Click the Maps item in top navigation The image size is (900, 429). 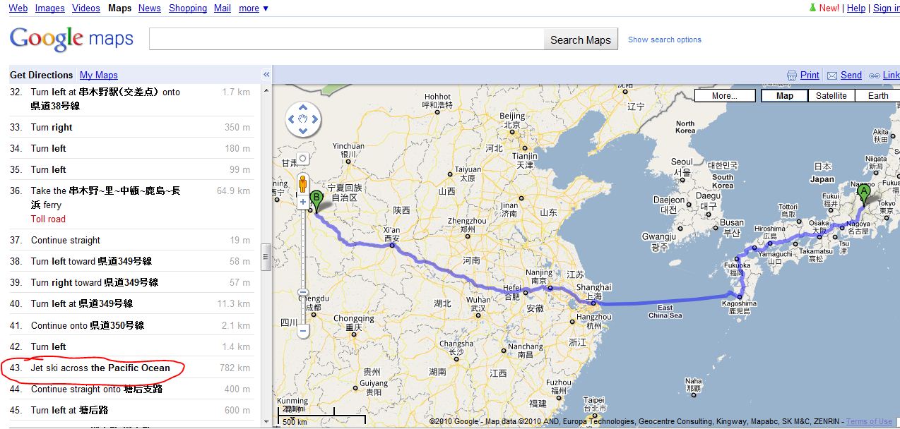(119, 8)
